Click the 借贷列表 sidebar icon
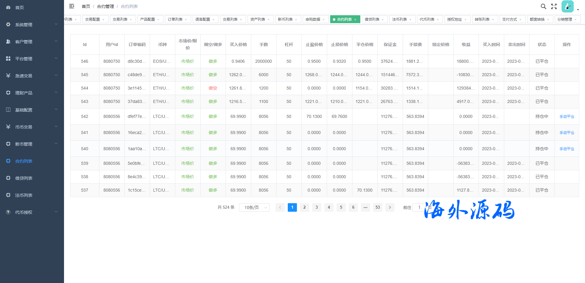Viewport: 585px width, 283px height. pos(8,178)
